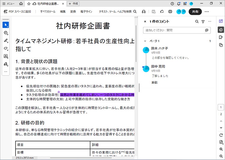Click the 項目 table header cell
225x160 pixels.
(x=53, y=145)
